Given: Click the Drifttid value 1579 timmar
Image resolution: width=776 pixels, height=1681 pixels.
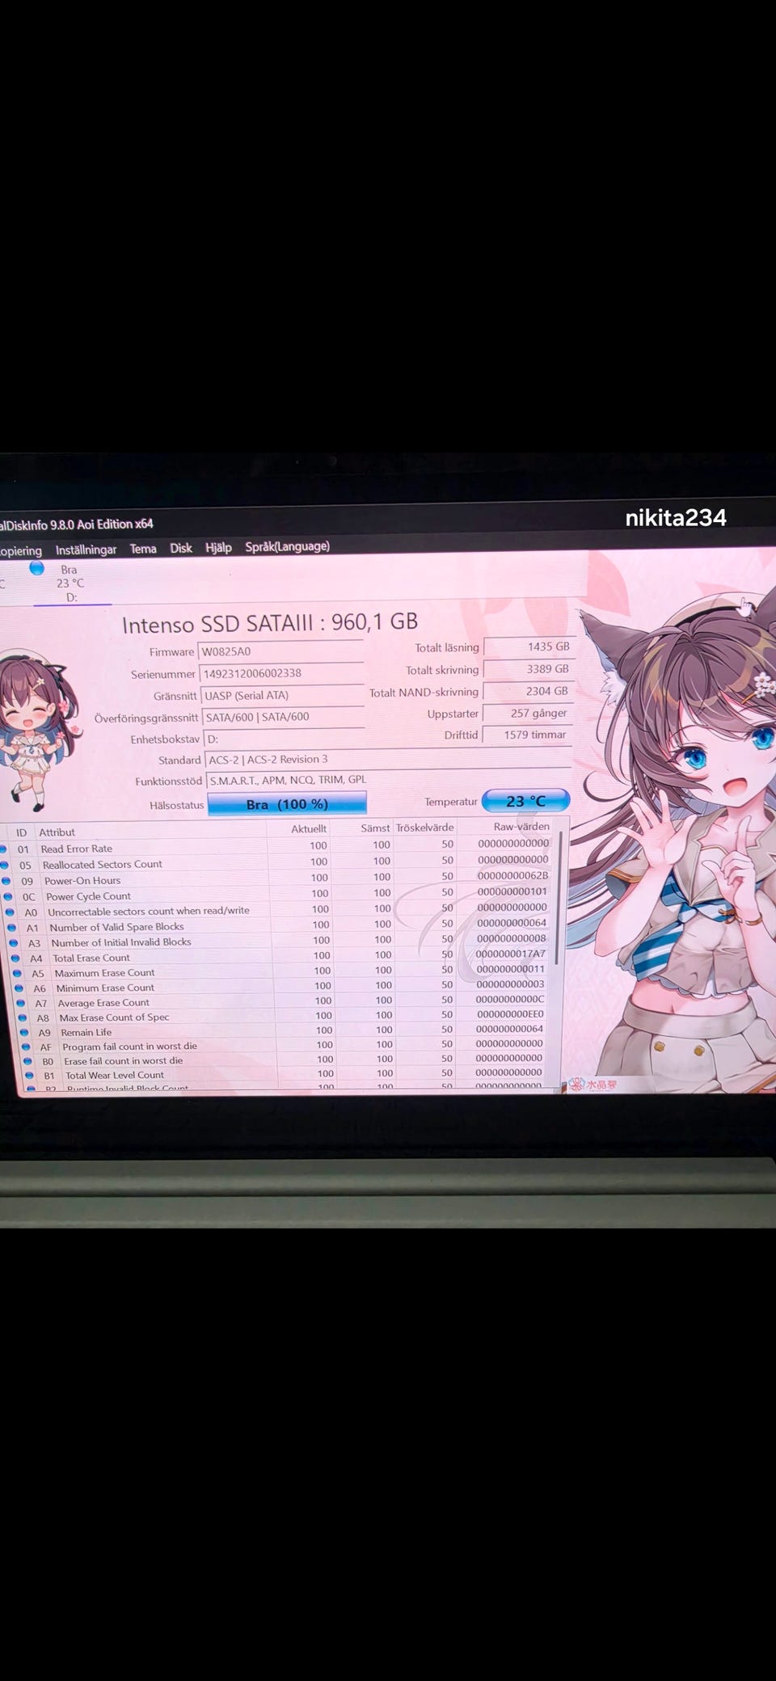Looking at the screenshot, I should pyautogui.click(x=527, y=735).
